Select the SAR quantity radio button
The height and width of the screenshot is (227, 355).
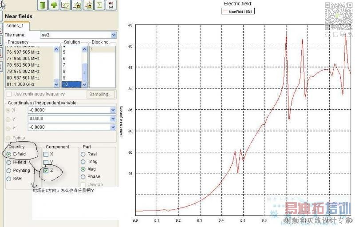click(9, 179)
